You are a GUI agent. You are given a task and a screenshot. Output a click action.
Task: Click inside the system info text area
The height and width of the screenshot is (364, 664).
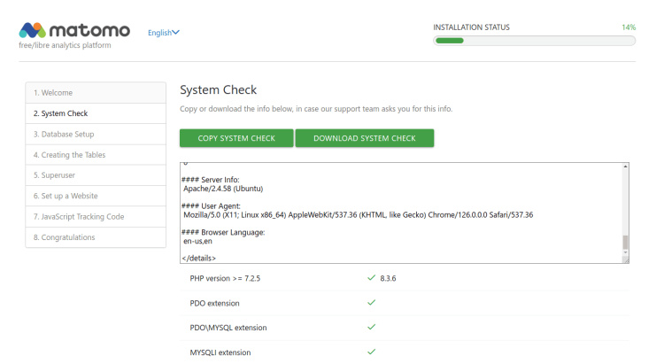click(x=398, y=213)
